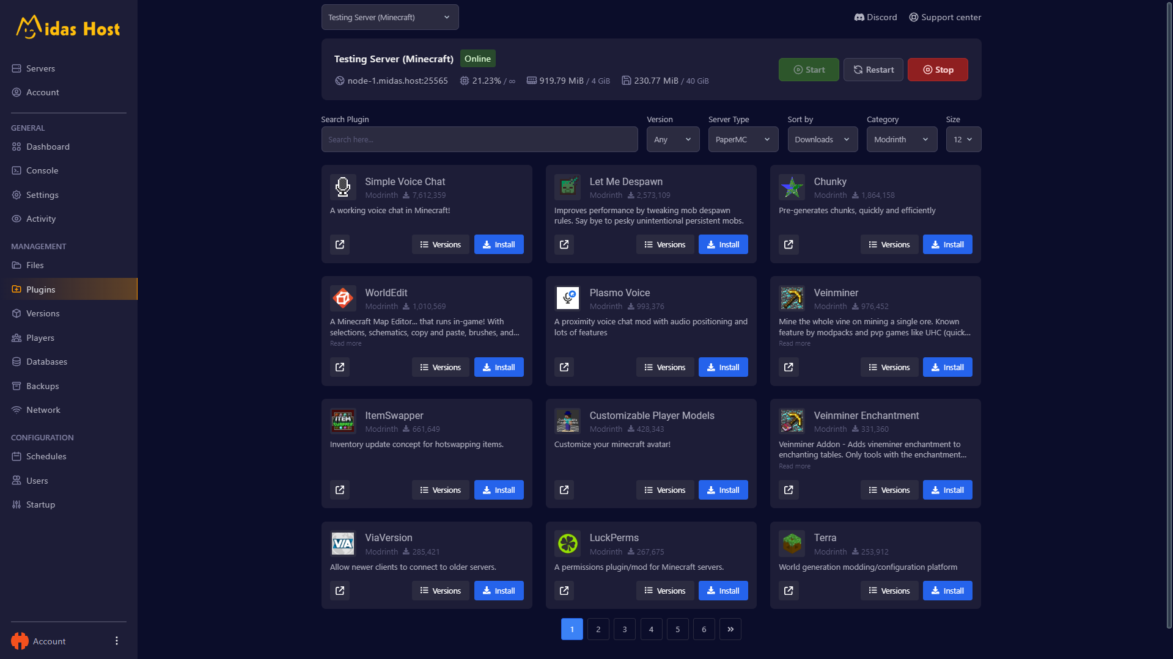This screenshot has width=1173, height=659.
Task: Install LuckPerms plugin
Action: tap(723, 591)
